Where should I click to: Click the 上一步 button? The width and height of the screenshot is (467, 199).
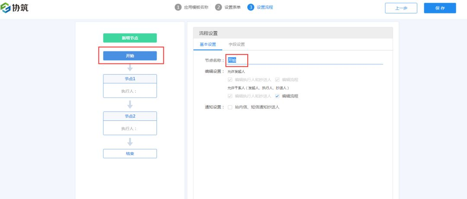coord(401,8)
